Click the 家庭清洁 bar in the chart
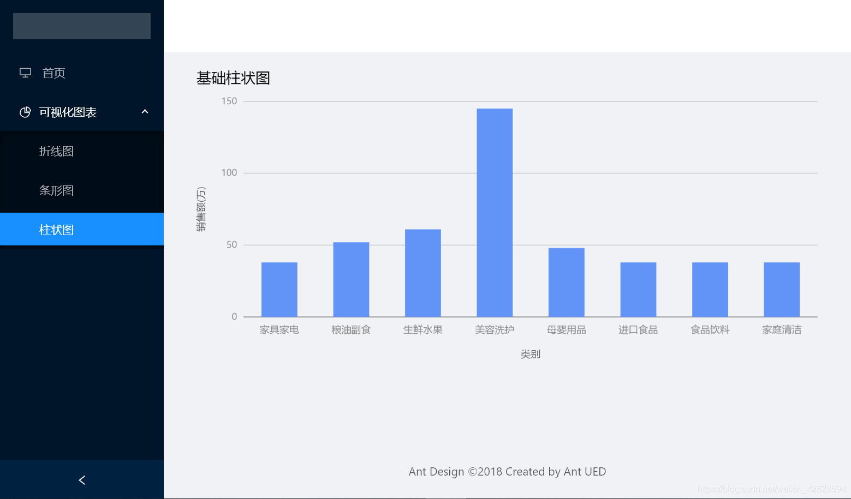This screenshot has height=499, width=851. [x=782, y=290]
